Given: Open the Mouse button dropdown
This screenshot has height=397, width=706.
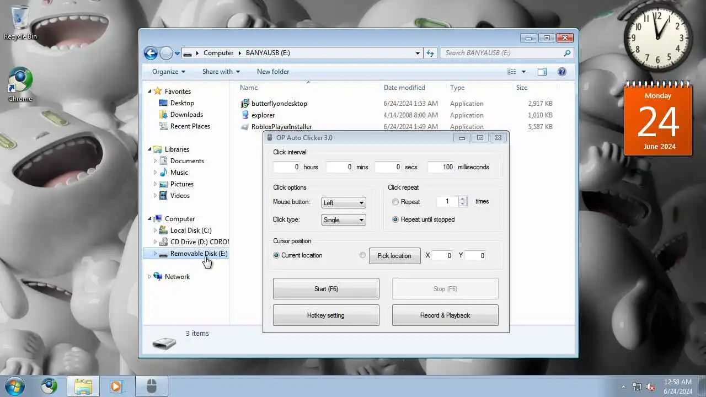Looking at the screenshot, I should (x=344, y=202).
